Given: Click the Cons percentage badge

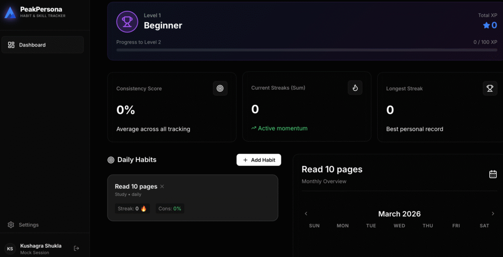Looking at the screenshot, I should [169, 208].
